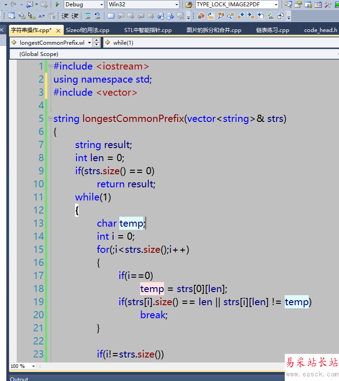Click the Clear All Bookmarks icon

tap(180, 16)
